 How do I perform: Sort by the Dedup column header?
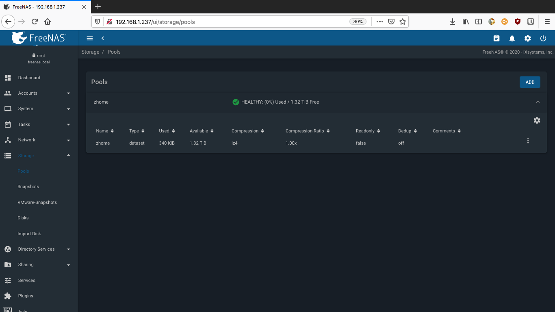(x=408, y=131)
